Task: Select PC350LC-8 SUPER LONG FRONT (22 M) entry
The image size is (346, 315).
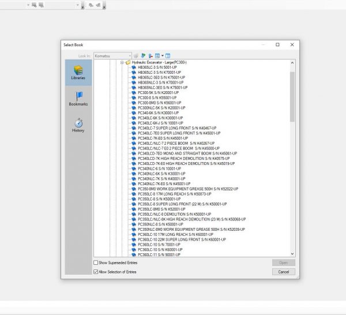Action: 182,204
